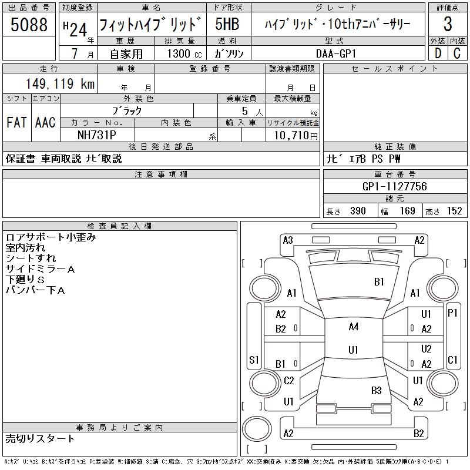Click color number NH731P
The height and width of the screenshot is (470, 470).
click(96, 135)
